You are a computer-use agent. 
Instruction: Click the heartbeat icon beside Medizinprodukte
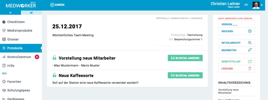pyautogui.click(x=4, y=31)
